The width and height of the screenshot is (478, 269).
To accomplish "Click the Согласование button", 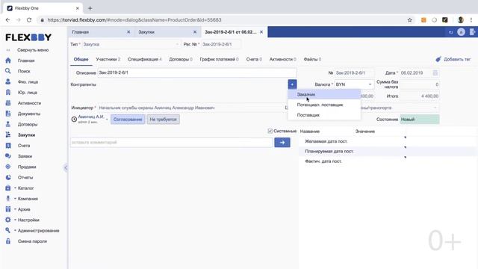I will tap(128, 120).
